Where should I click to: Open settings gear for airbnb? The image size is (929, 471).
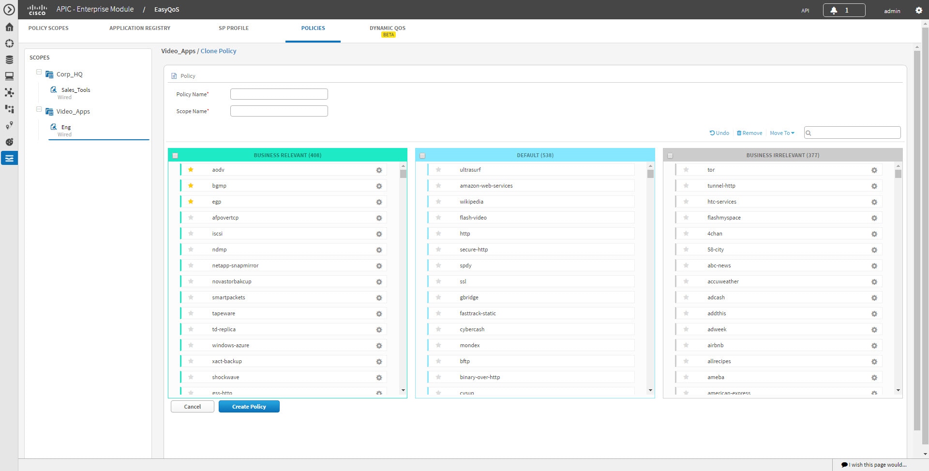(x=874, y=346)
